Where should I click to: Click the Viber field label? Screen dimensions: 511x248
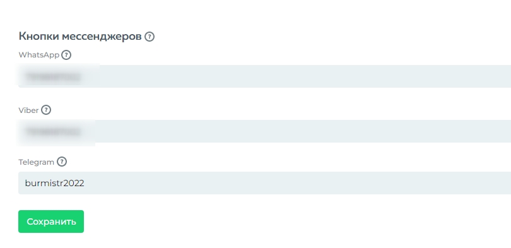click(x=28, y=110)
